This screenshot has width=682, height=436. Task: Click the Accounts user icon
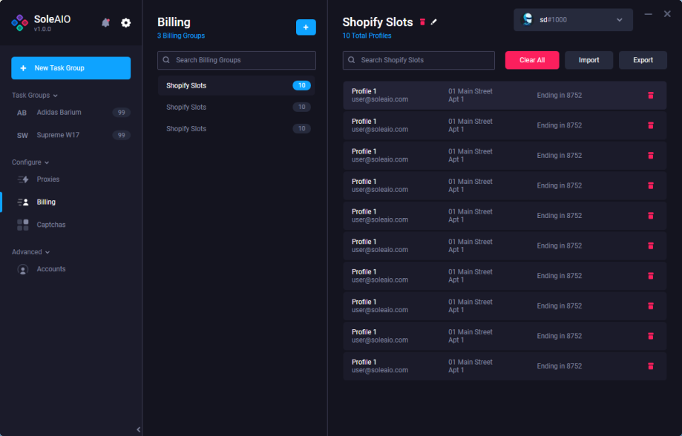[x=22, y=269]
